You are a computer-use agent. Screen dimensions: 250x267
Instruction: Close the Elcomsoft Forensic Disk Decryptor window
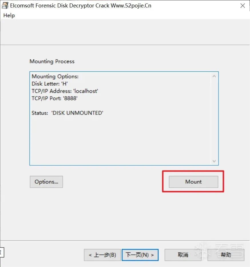click(x=243, y=6)
